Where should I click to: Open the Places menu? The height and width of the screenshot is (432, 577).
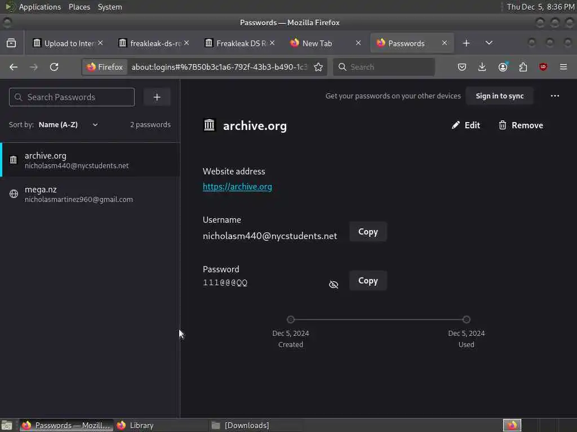click(79, 7)
